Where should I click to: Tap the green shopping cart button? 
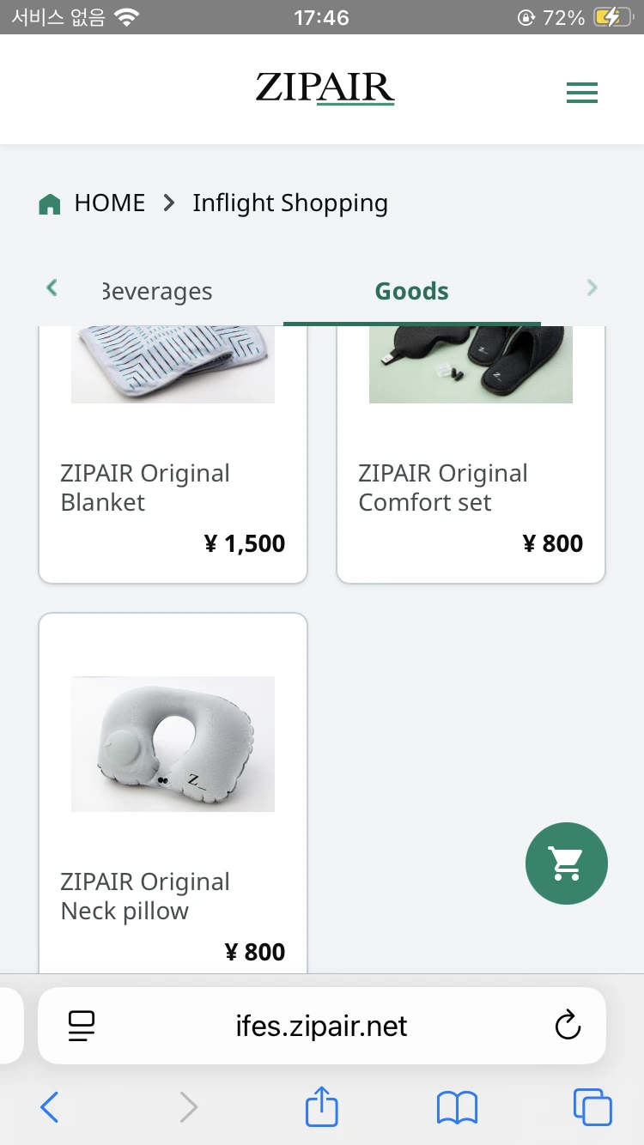tap(567, 863)
